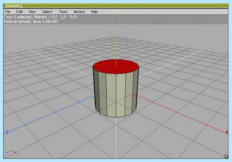Open the View menu
232x162 pixels.
click(32, 12)
